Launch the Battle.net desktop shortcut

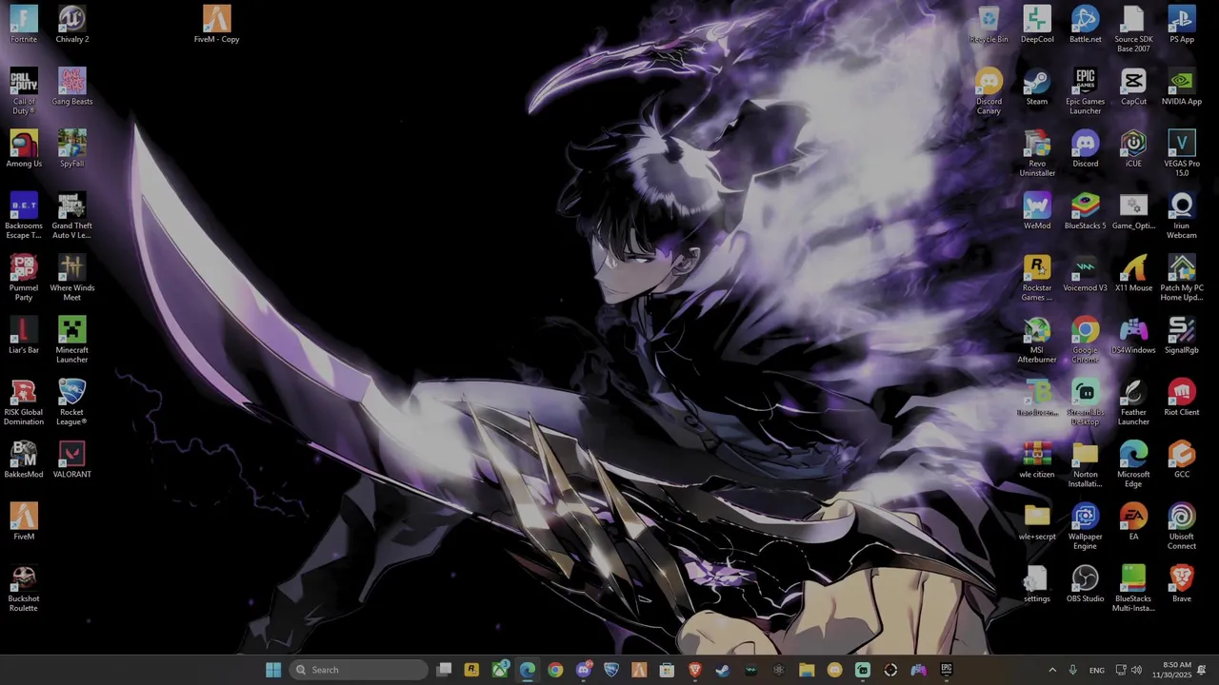pyautogui.click(x=1085, y=25)
